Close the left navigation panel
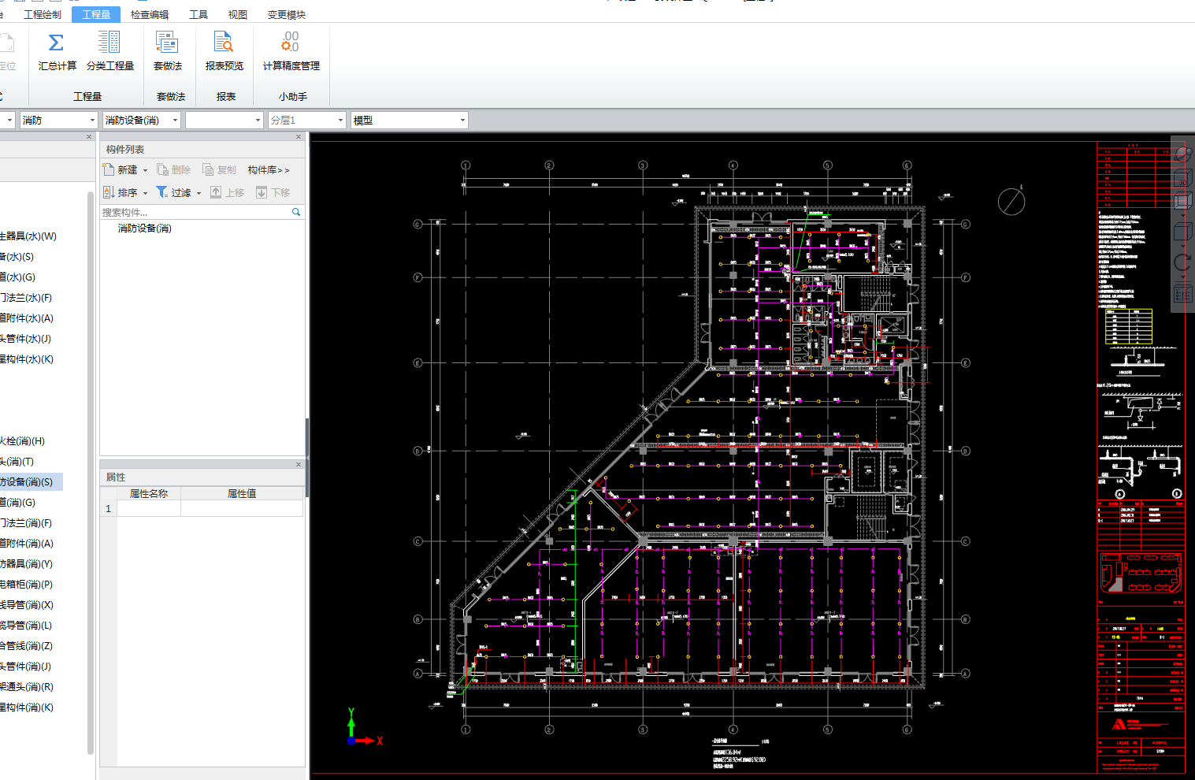 [x=89, y=137]
